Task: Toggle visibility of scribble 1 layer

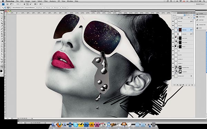Action: (173, 63)
